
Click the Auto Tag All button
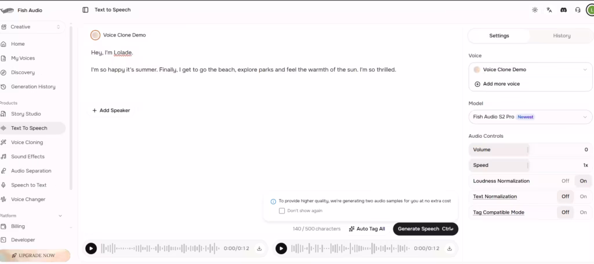367,229
